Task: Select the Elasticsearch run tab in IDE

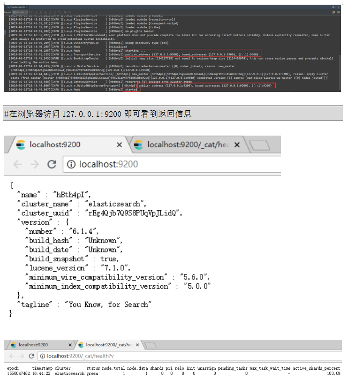Action: pyautogui.click(x=17, y=7)
